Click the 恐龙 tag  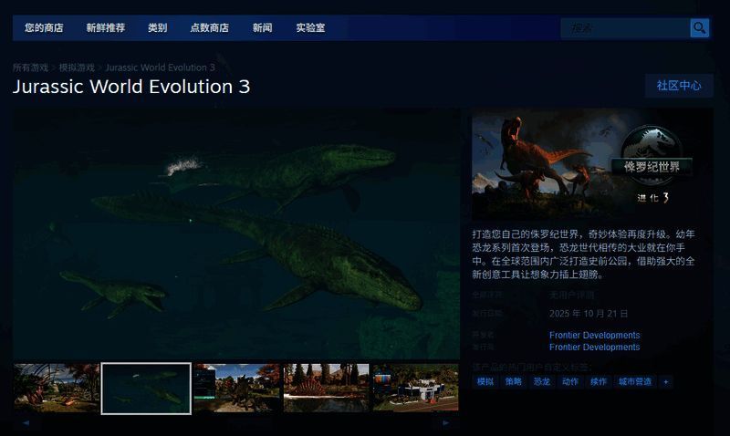click(542, 381)
